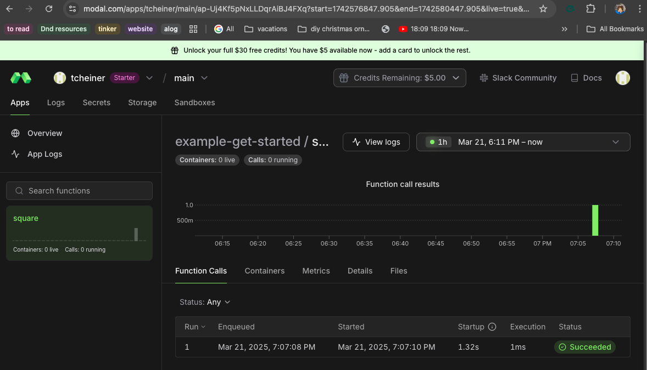647x370 pixels.
Task: Bookmark this page with the star icon
Action: point(543,9)
